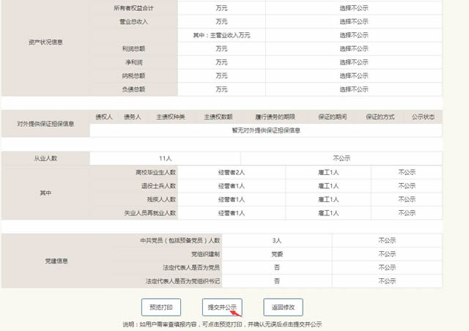Click the 预览打印 button
The height and width of the screenshot is (331, 469).
point(161,307)
